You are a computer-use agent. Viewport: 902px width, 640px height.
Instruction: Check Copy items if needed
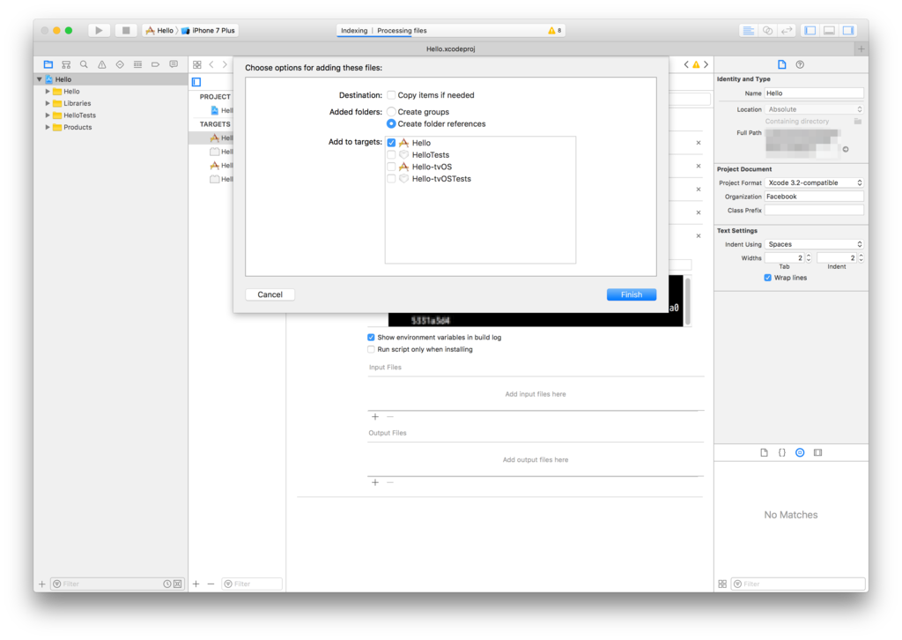[x=391, y=95]
